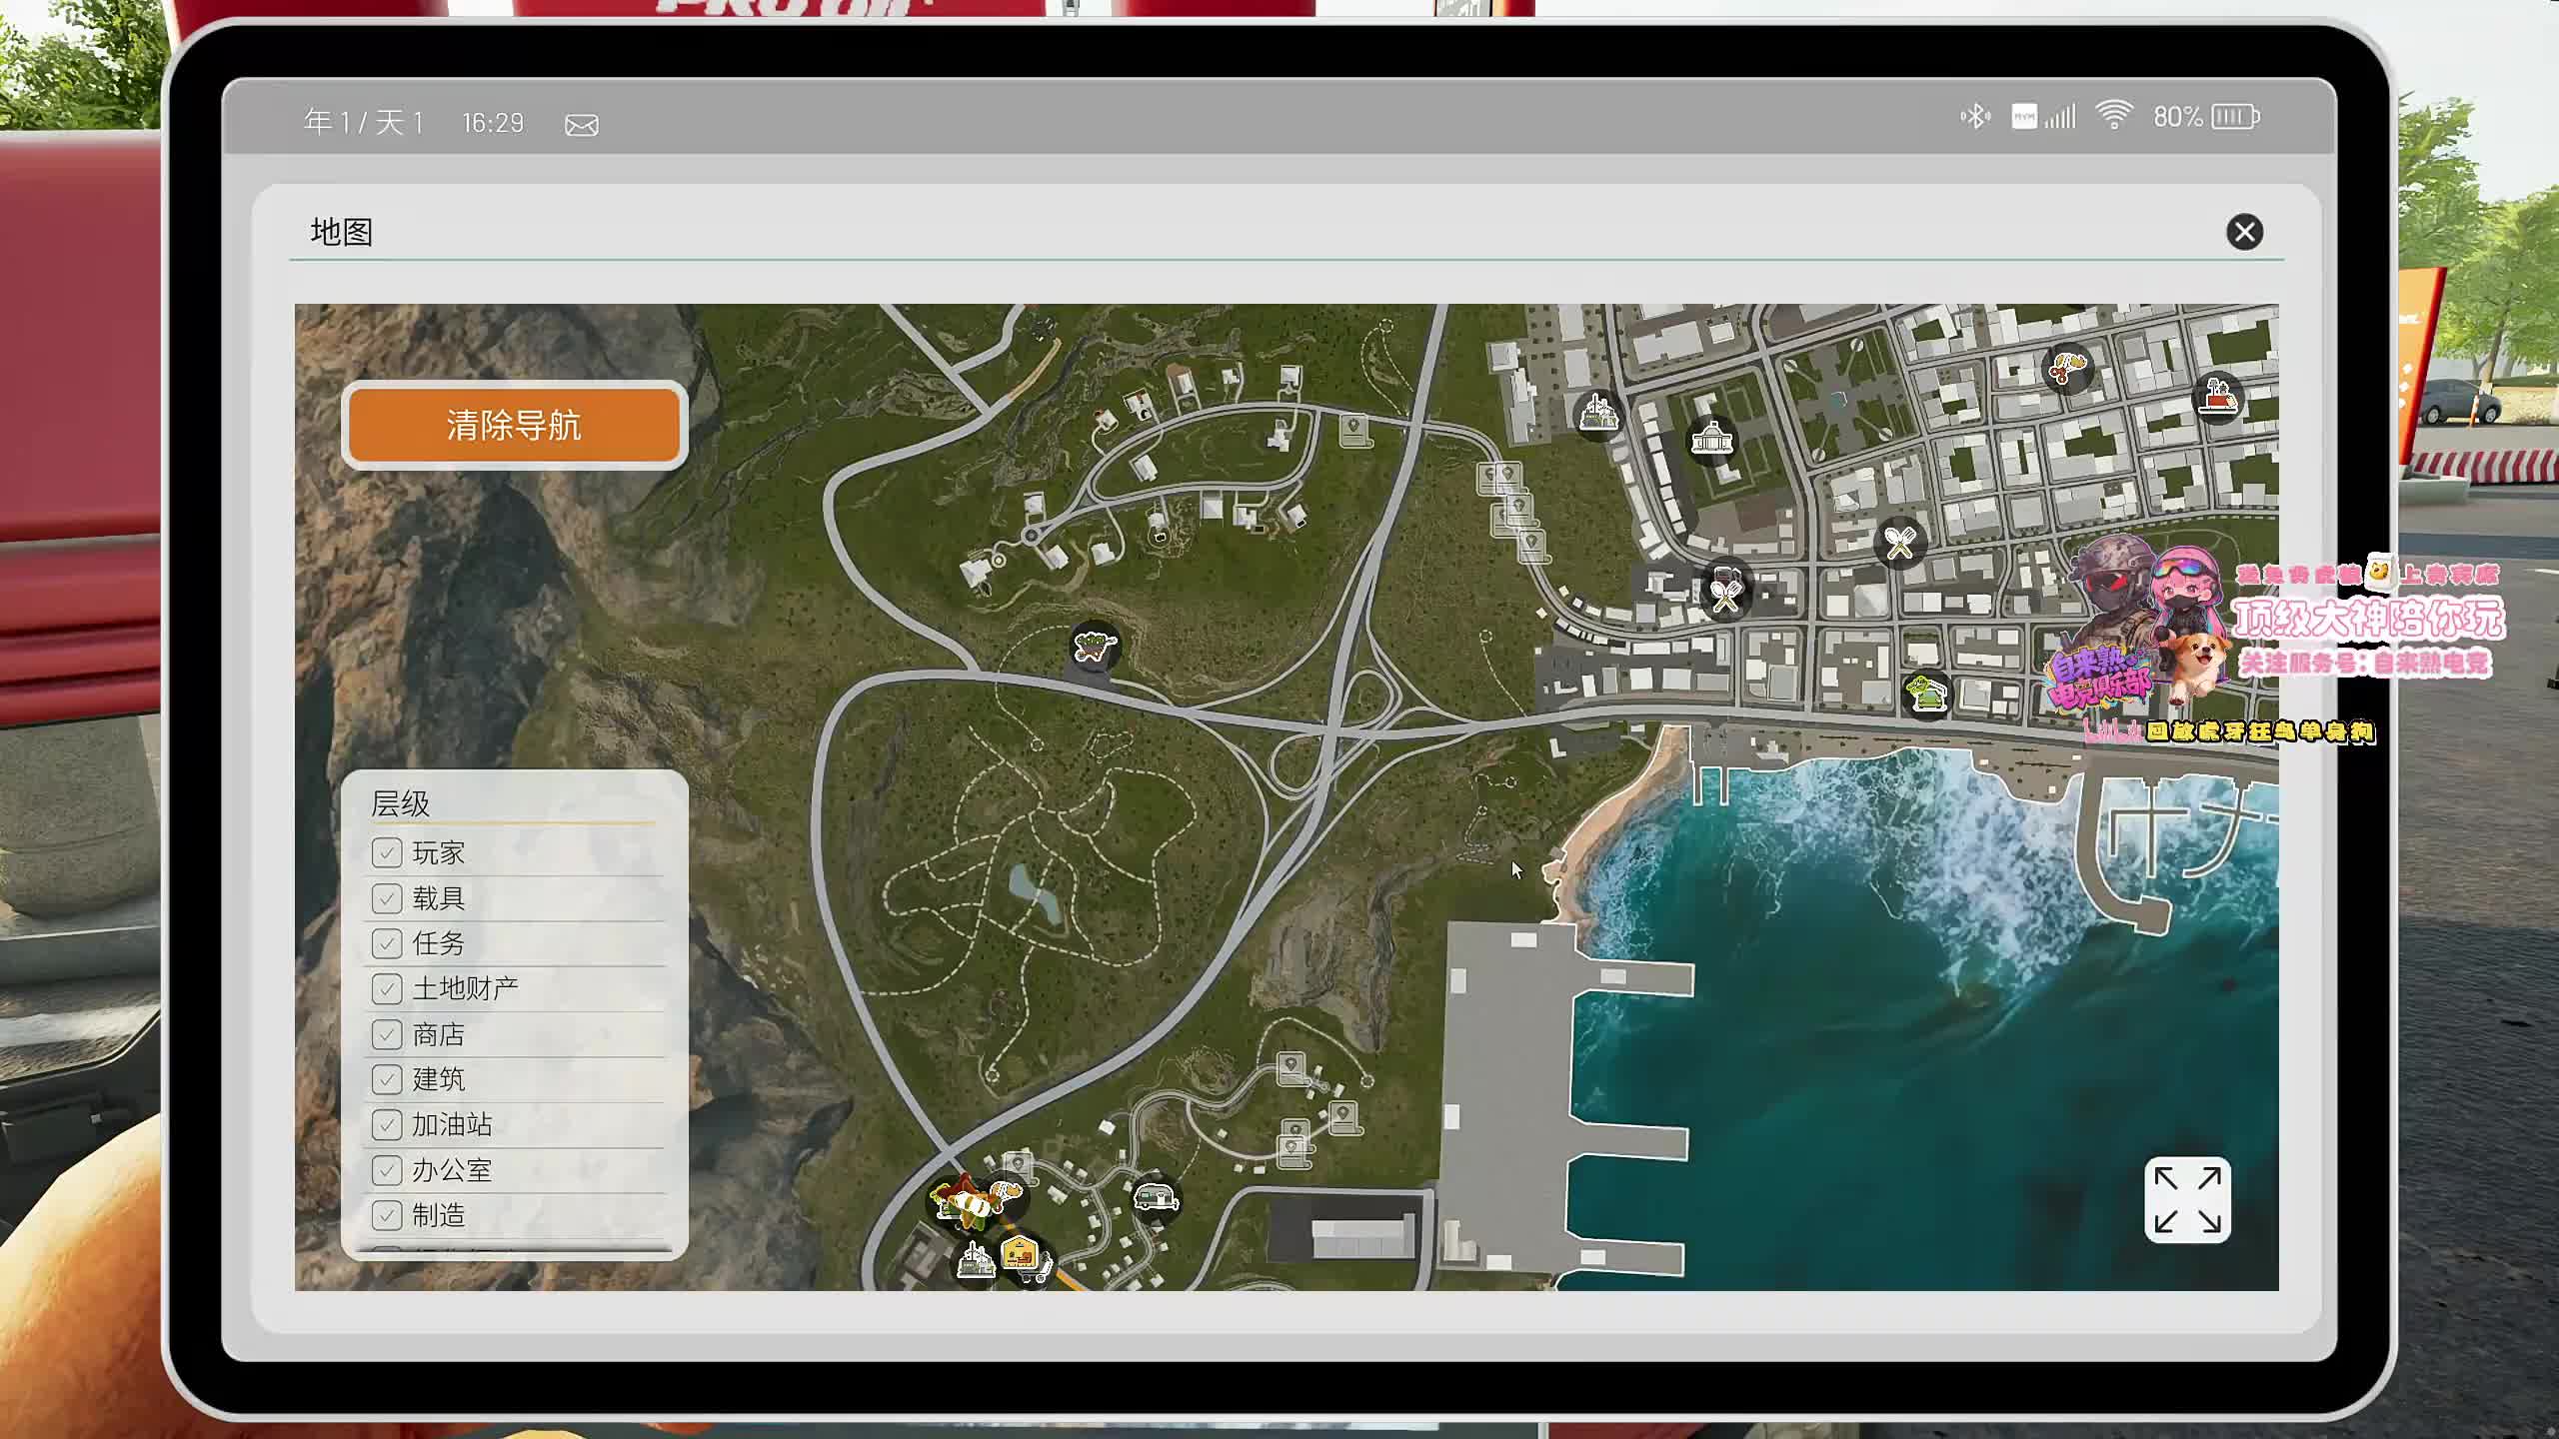Select the camper trailer map icon
Screen dimensions: 2559x1439
1155,1196
